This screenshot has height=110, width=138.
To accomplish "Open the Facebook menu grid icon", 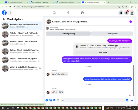I will click(121, 13).
